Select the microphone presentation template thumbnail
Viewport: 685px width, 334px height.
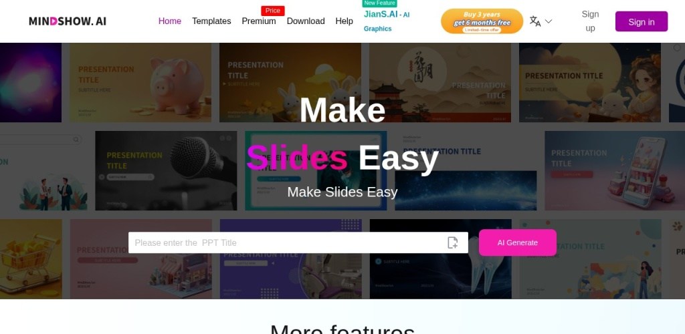point(166,170)
